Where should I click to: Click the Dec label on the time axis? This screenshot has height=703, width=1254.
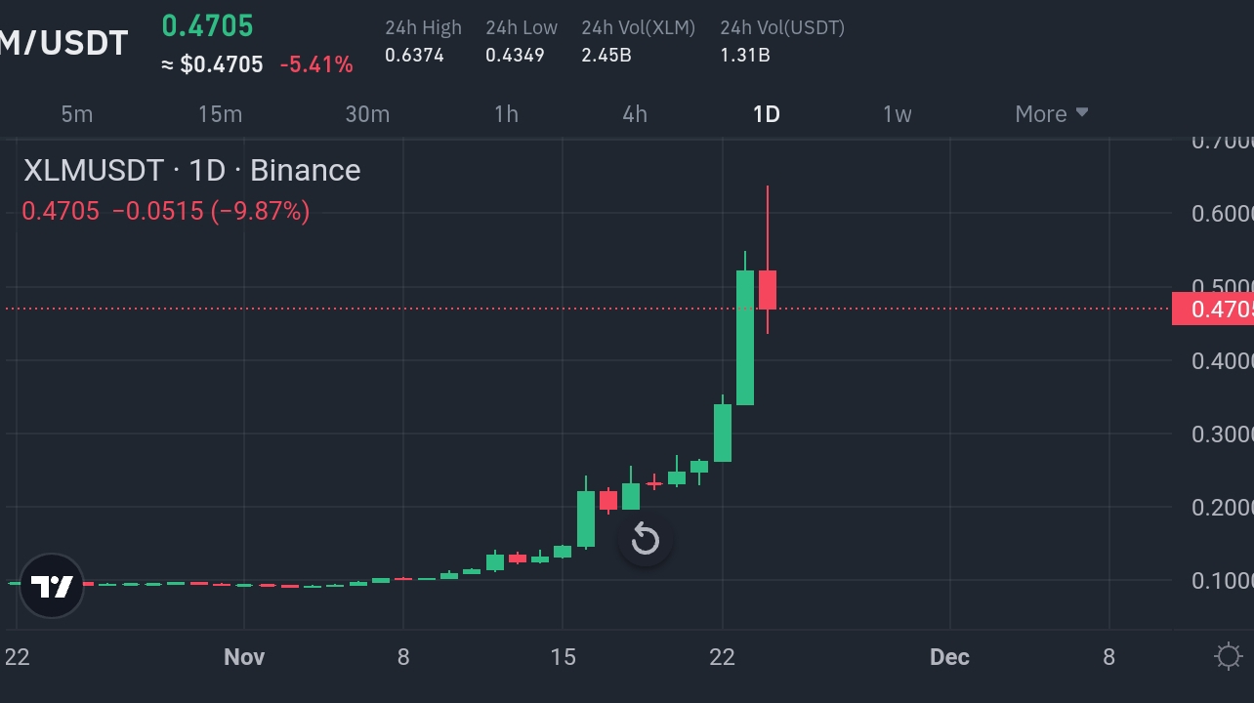(x=948, y=656)
